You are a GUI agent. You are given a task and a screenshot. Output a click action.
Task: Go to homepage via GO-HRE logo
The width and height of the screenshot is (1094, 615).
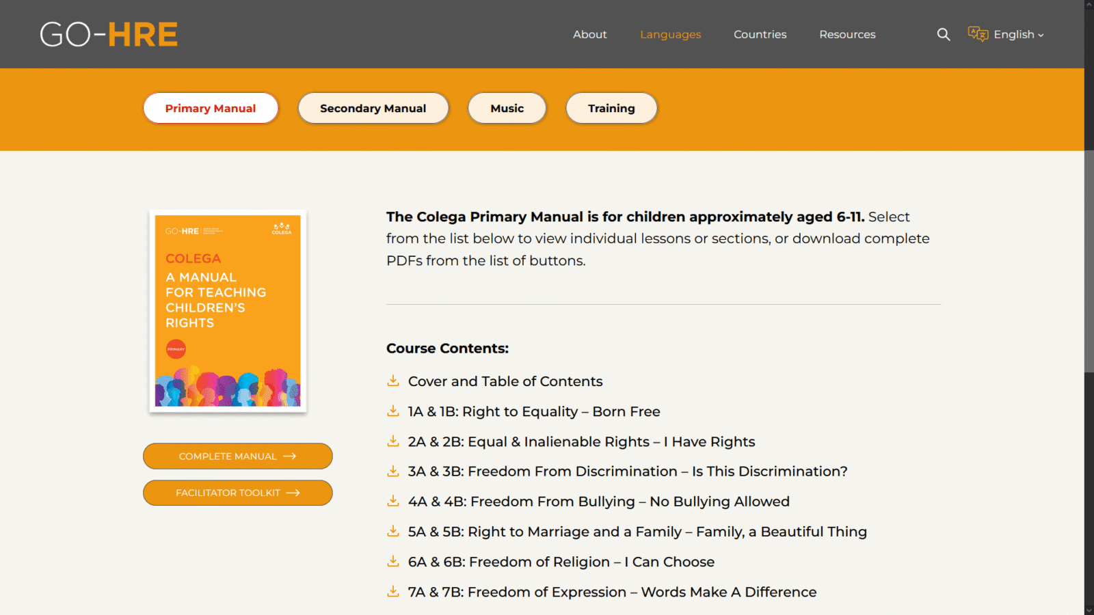click(x=109, y=34)
